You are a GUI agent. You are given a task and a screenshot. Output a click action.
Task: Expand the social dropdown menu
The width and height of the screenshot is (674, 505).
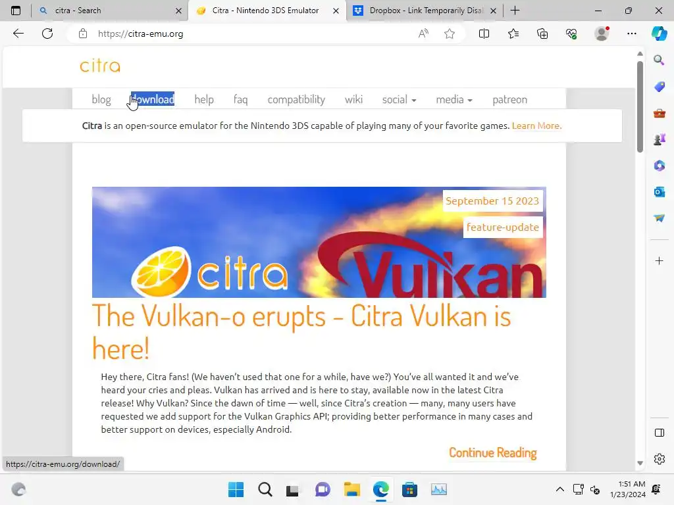(x=400, y=99)
